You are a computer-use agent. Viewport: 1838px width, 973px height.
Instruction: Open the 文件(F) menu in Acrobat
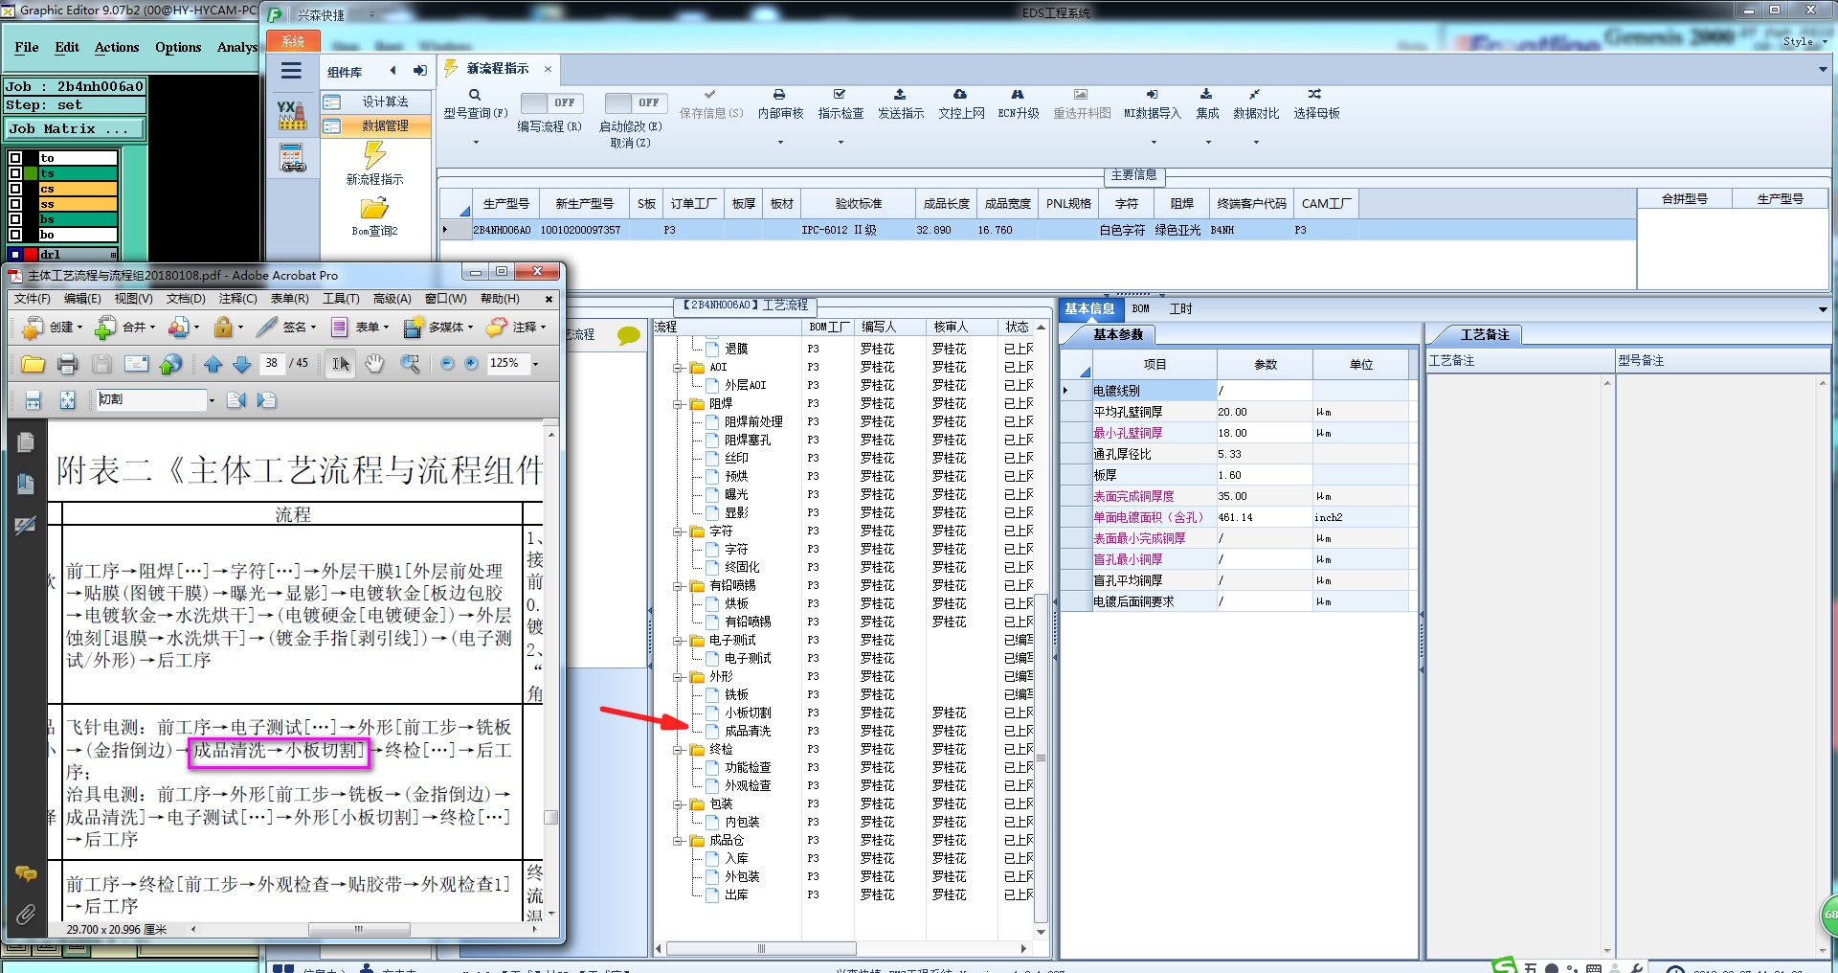[33, 299]
